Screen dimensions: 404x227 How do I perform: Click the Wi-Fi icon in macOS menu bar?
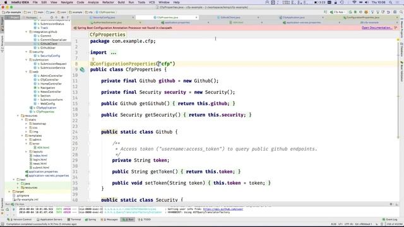354,3
